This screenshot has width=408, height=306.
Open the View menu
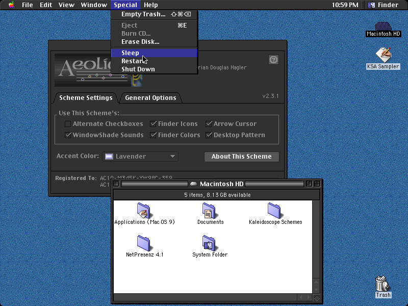pyautogui.click(x=66, y=5)
